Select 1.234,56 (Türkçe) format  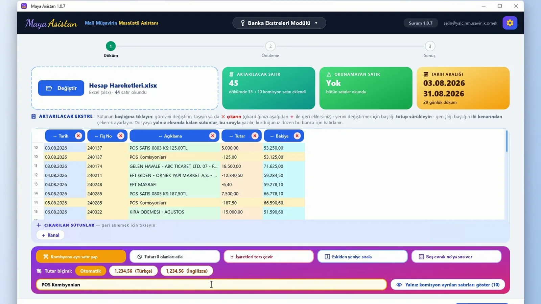134,271
